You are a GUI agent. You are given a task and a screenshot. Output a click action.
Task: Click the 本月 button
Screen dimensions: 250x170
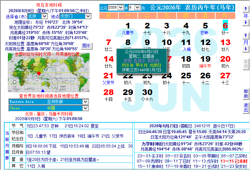point(246,64)
